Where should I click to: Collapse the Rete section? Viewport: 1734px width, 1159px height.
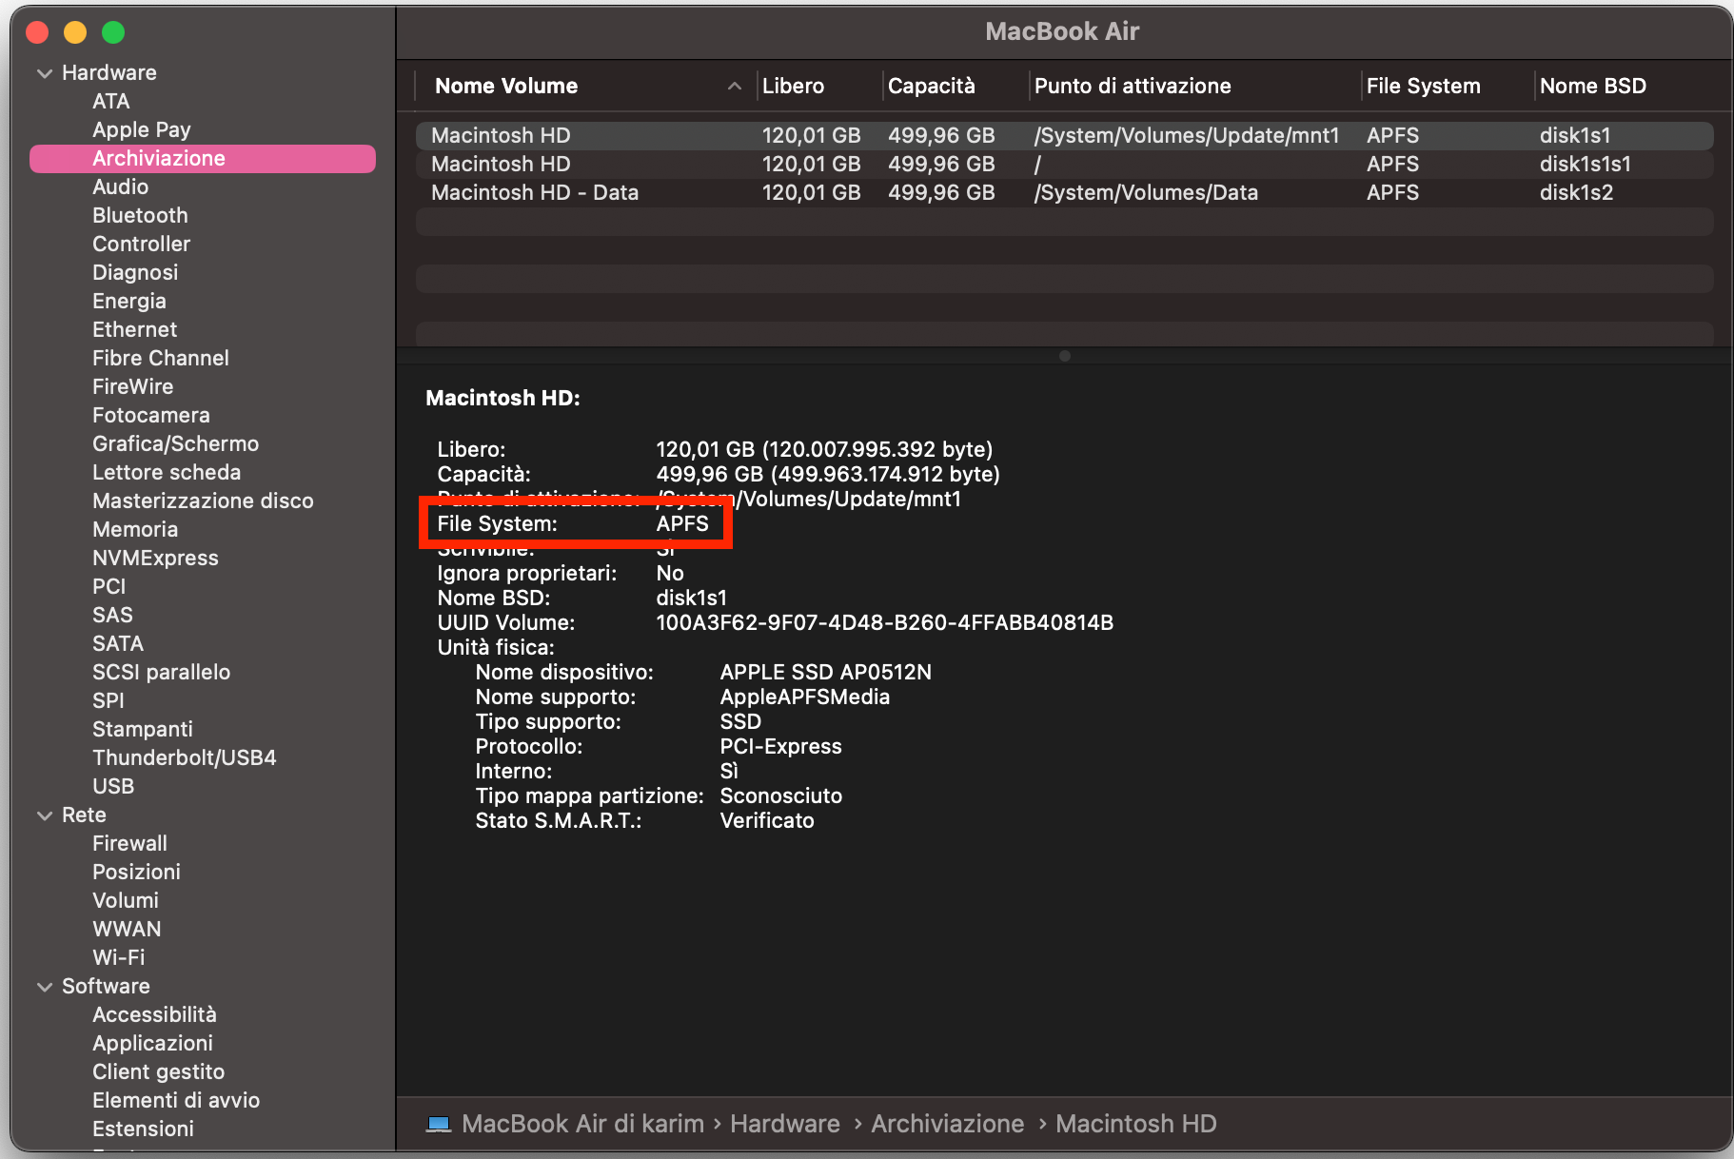[x=45, y=815]
